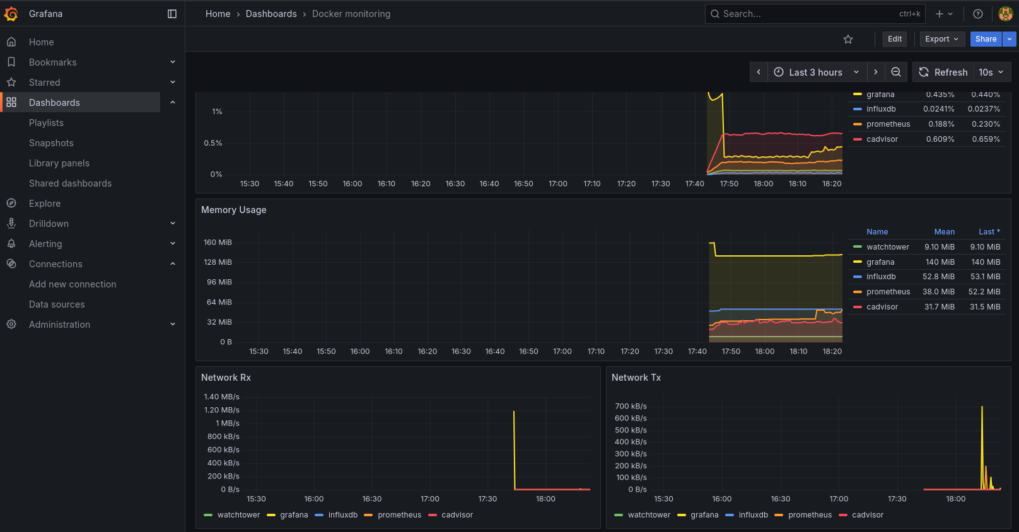Open Playlists in the sidebar
The width and height of the screenshot is (1019, 532).
(46, 123)
